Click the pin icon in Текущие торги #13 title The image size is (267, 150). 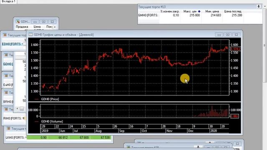[259, 7]
